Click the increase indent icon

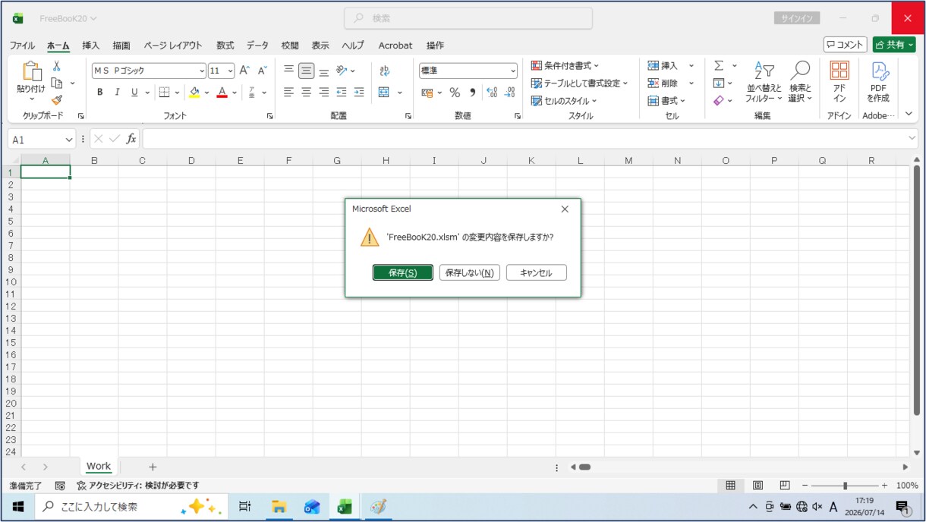359,93
